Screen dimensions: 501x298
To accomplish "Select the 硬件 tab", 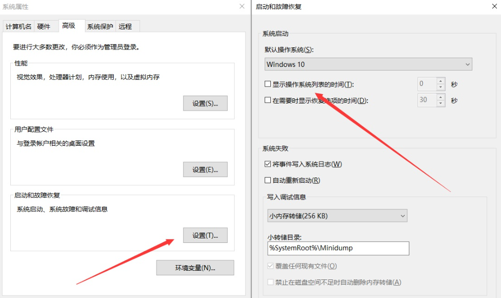I will [x=44, y=27].
